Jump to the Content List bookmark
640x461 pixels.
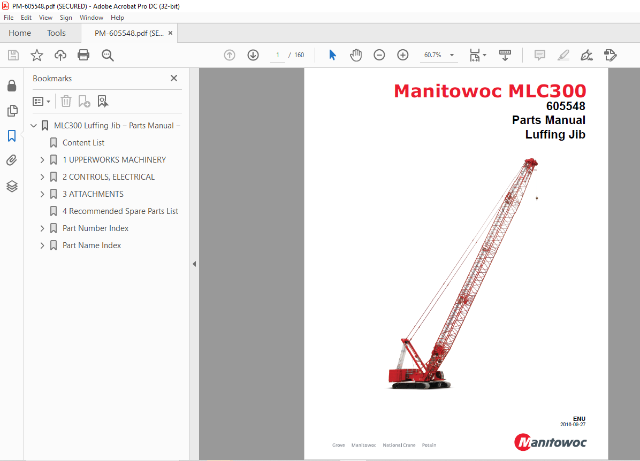[83, 143]
